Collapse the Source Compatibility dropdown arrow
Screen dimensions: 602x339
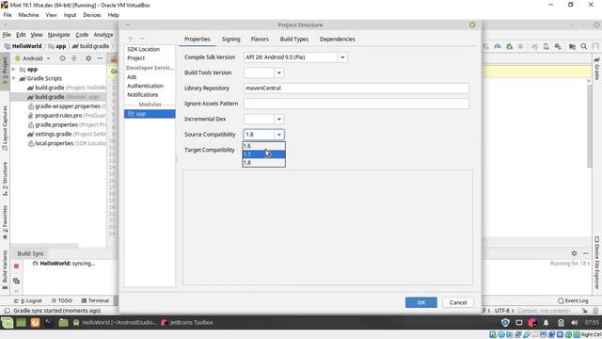[279, 135]
